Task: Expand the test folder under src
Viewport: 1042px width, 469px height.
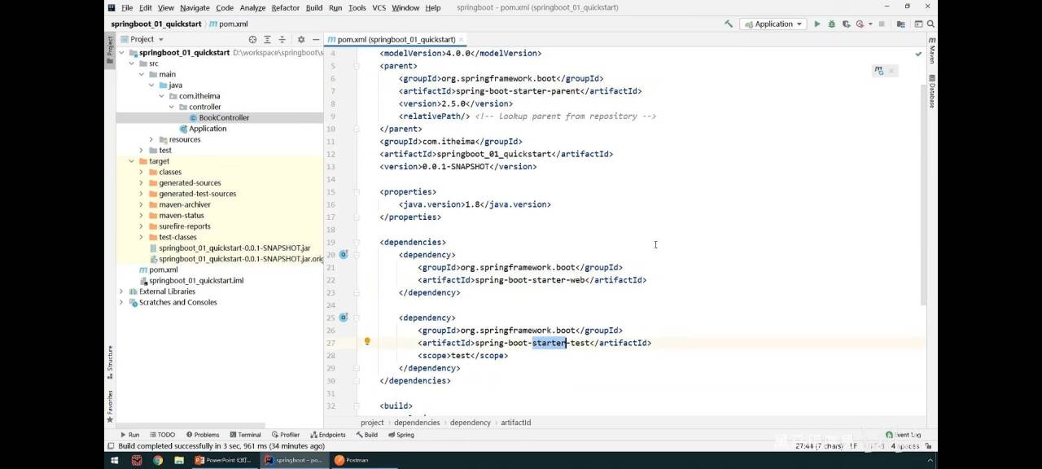Action: point(142,150)
